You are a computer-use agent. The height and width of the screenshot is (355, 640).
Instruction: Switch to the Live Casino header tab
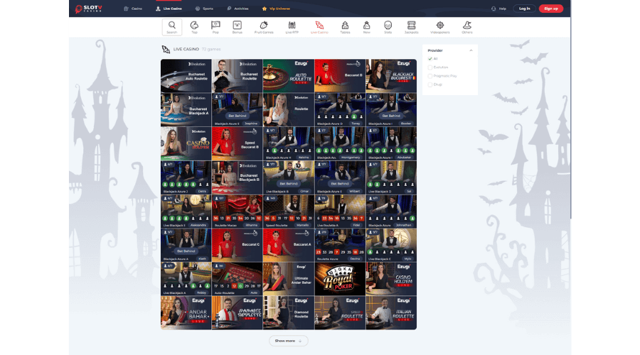169,9
